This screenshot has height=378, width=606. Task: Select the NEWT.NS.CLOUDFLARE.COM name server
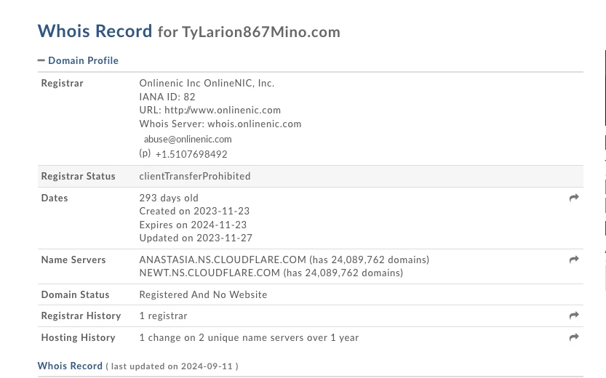coord(210,273)
